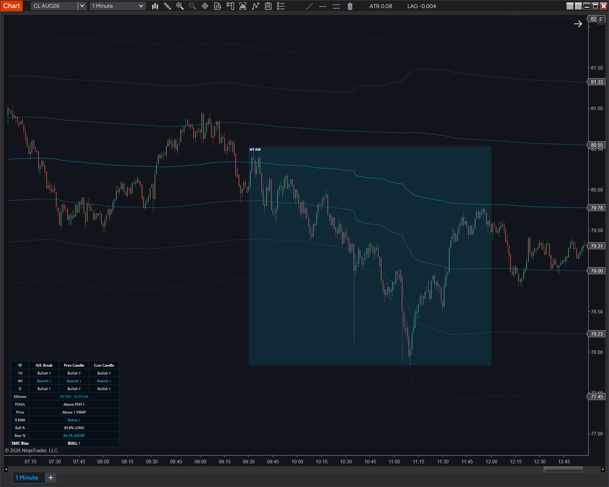609x487 pixels.
Task: Open the first gray link square in title bar
Action: [570, 6]
